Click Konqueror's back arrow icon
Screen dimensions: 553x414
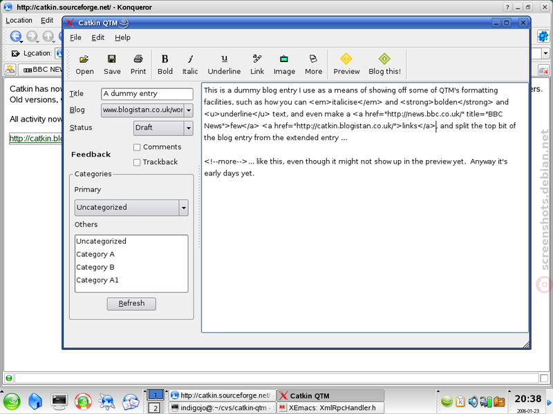coord(15,36)
